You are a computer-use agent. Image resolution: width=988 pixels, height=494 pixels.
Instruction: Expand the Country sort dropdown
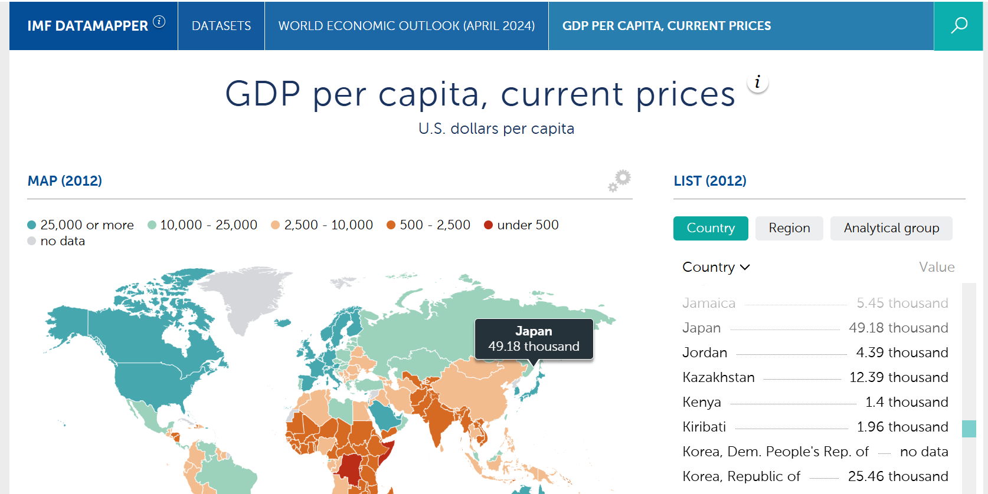[716, 267]
